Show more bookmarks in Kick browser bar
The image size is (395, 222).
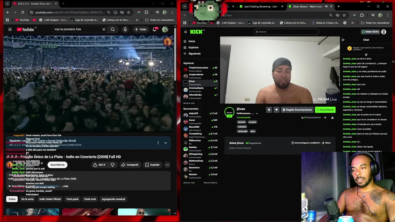pos(352,23)
